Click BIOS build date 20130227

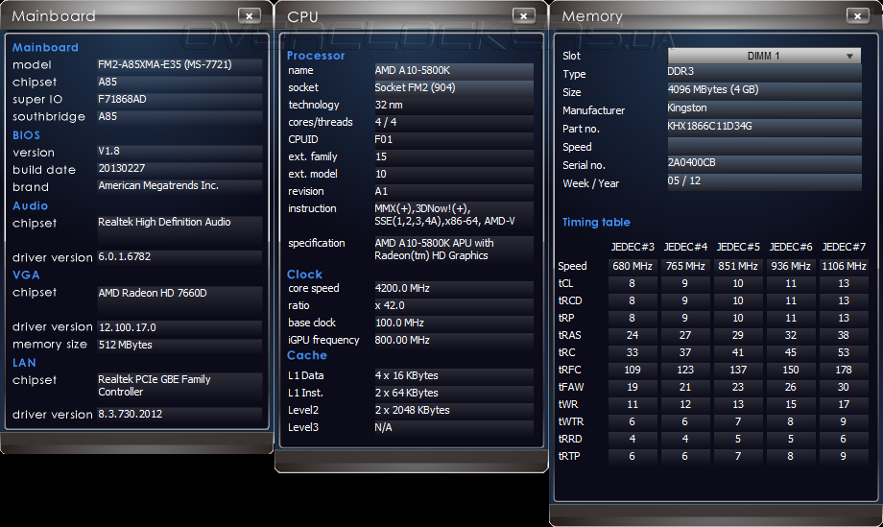click(x=179, y=168)
